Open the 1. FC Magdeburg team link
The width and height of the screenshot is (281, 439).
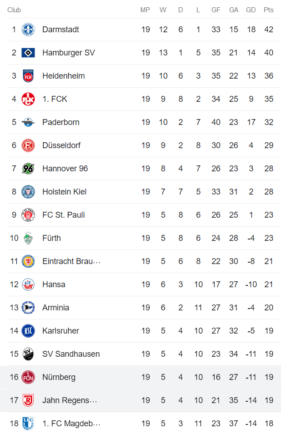(x=71, y=424)
